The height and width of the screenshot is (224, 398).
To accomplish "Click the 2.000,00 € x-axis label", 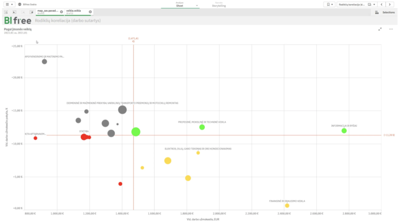I will [219, 214].
